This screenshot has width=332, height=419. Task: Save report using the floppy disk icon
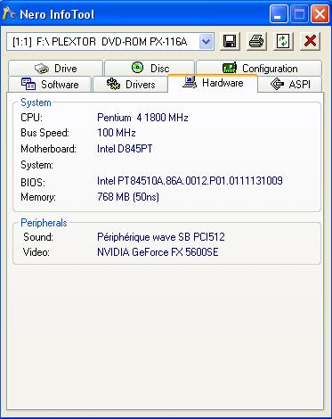click(x=230, y=41)
